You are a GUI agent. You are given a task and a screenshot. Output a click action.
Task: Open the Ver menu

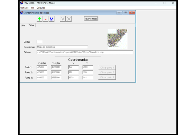tap(33, 8)
